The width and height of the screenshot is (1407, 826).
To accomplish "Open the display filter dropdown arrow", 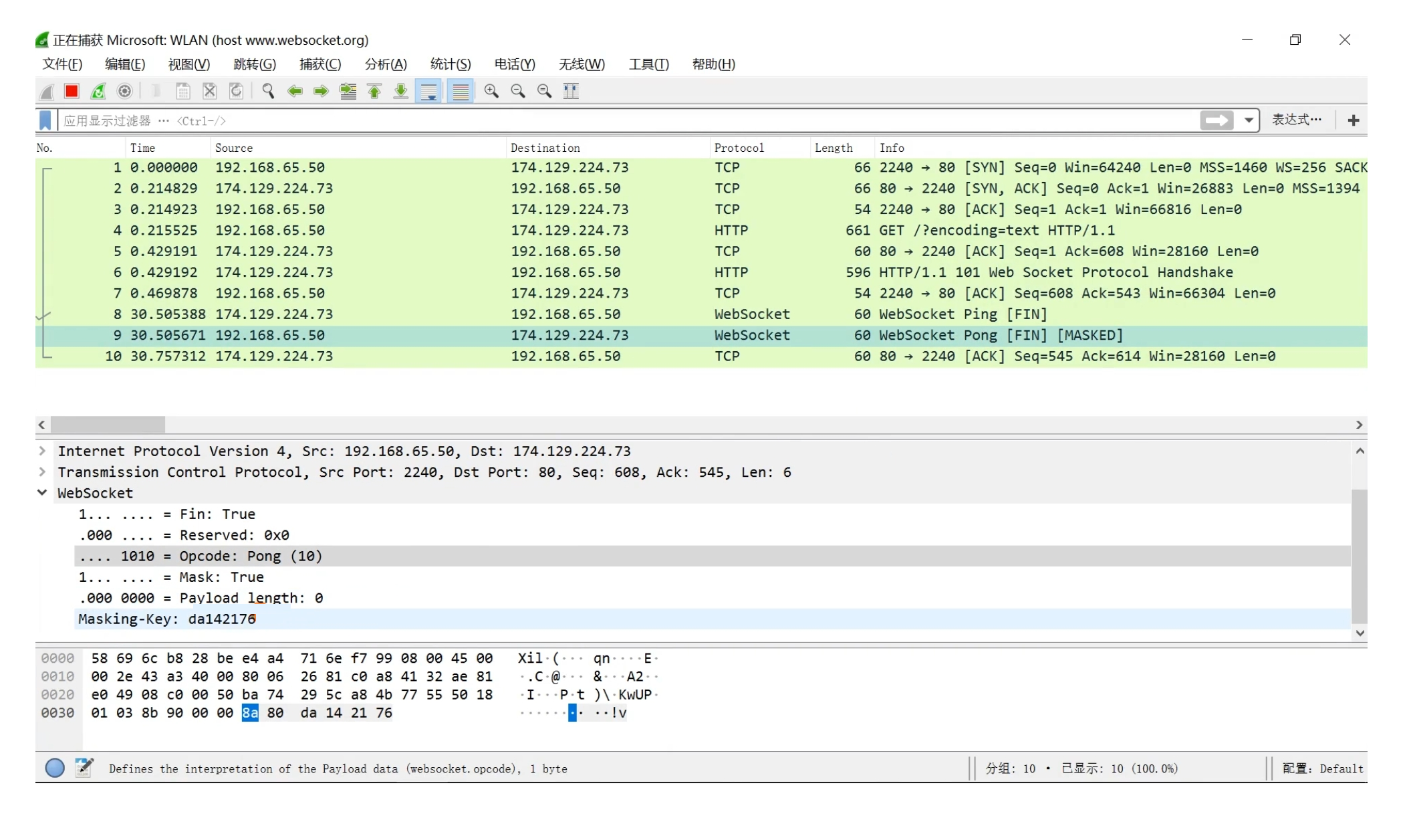I will (1249, 120).
